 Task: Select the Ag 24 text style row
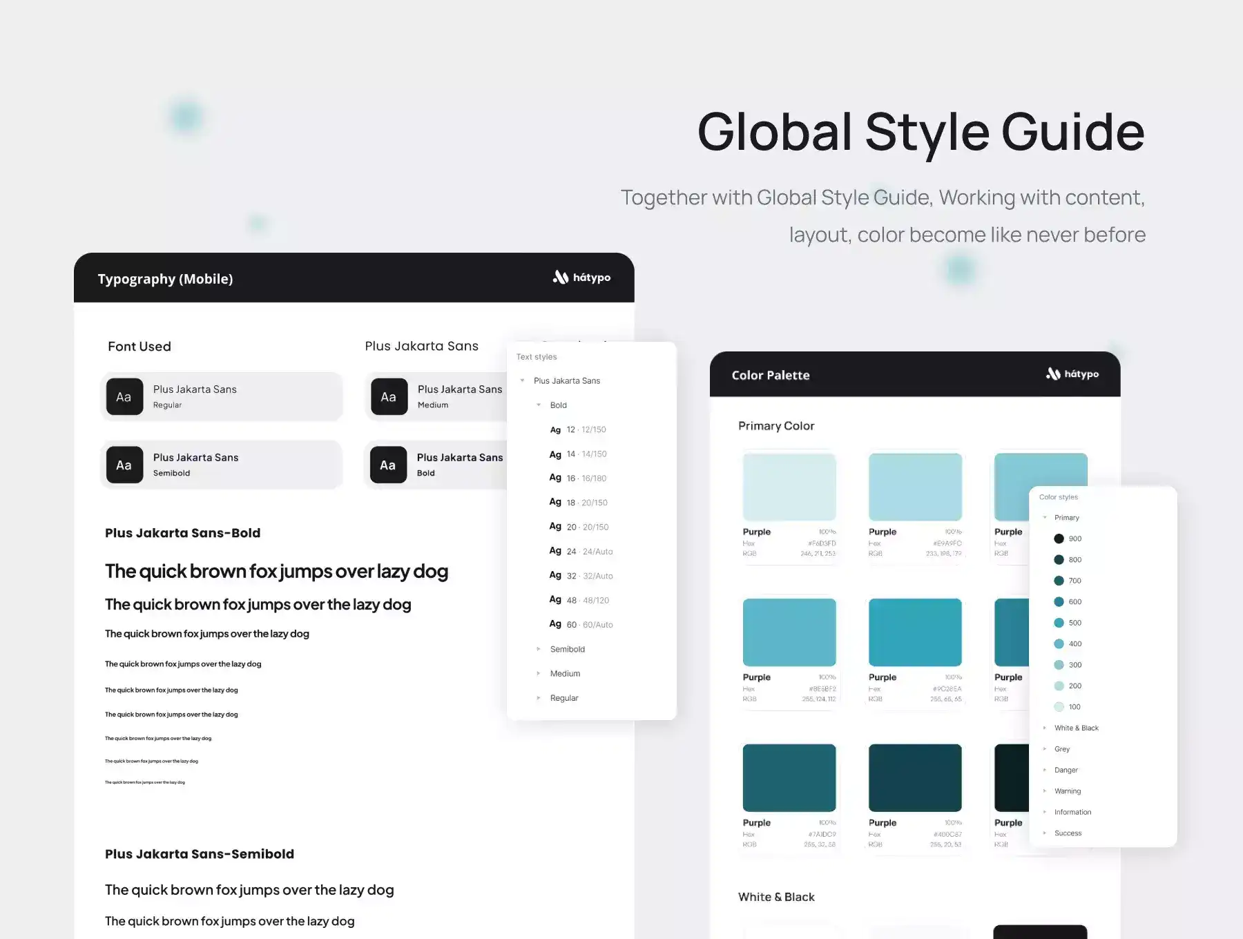tap(581, 552)
